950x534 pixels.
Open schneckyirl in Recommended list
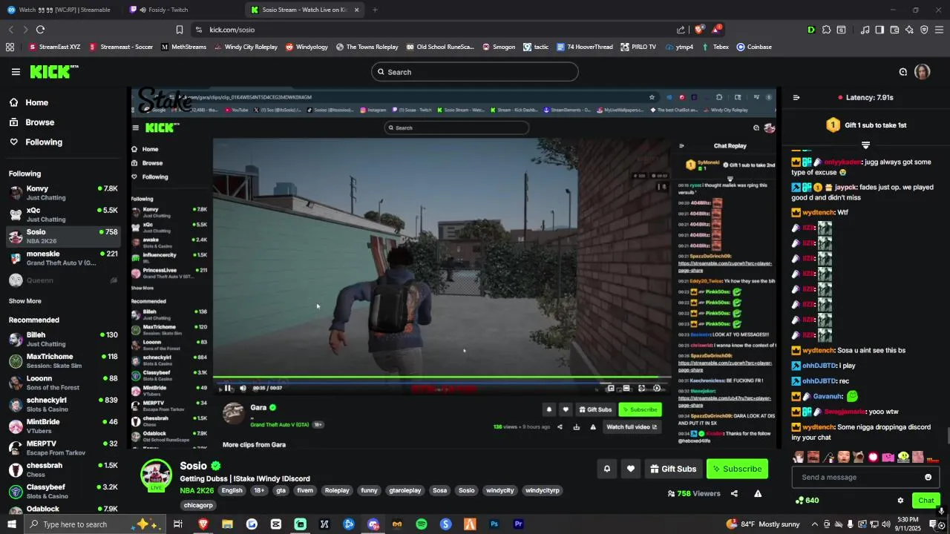click(63, 404)
